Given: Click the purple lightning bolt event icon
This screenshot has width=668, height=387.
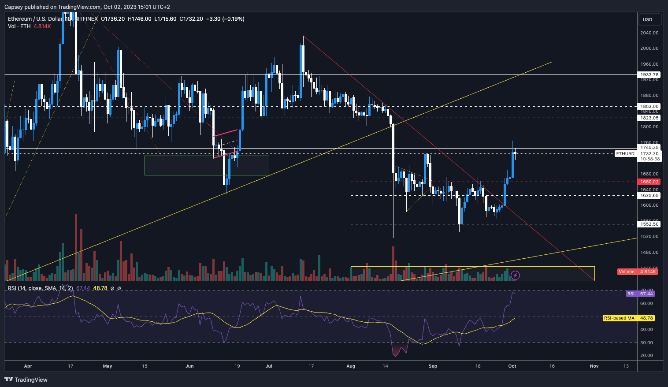Looking at the screenshot, I should click(515, 275).
